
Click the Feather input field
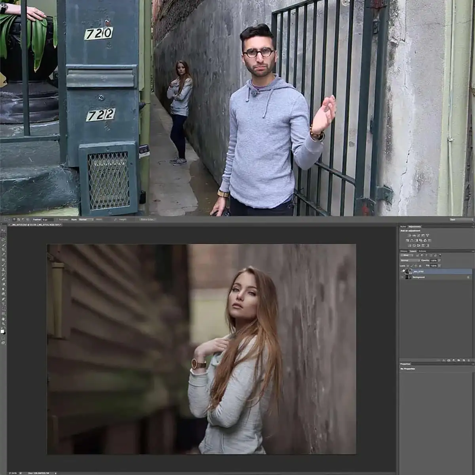click(x=47, y=219)
